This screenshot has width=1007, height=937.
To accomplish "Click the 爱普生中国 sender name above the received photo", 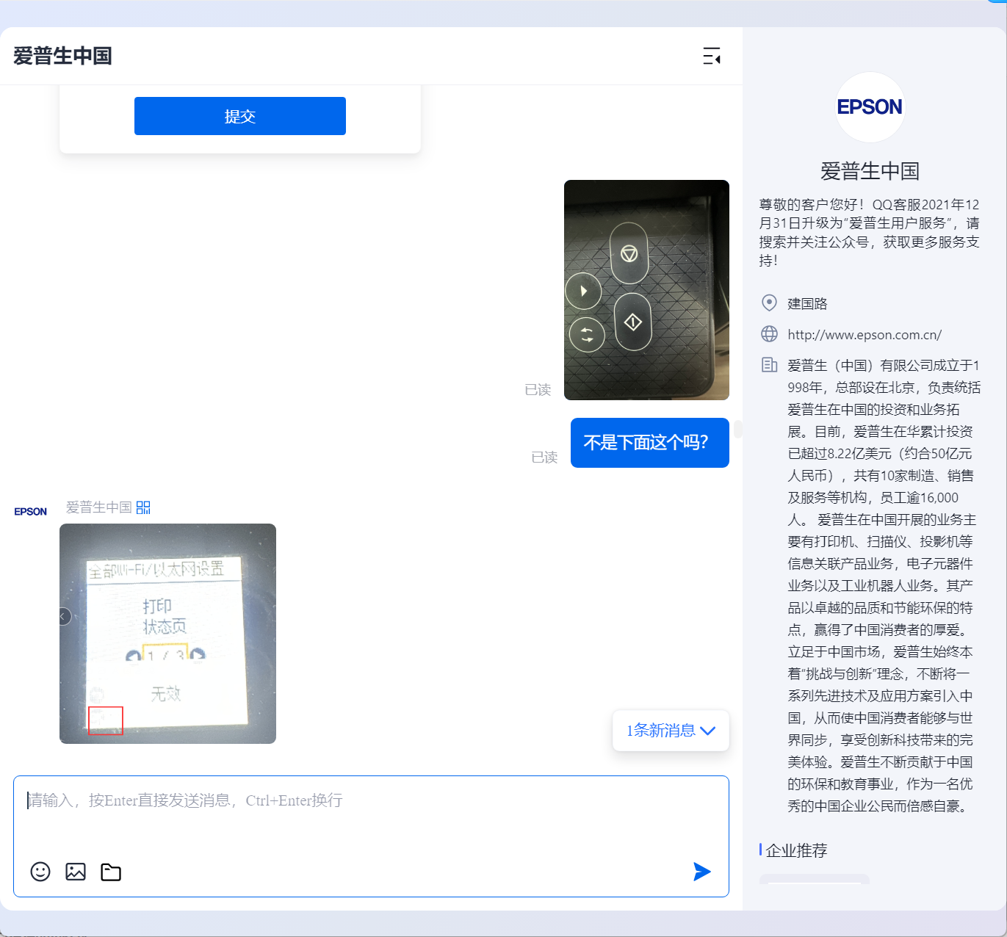I will (x=99, y=507).
